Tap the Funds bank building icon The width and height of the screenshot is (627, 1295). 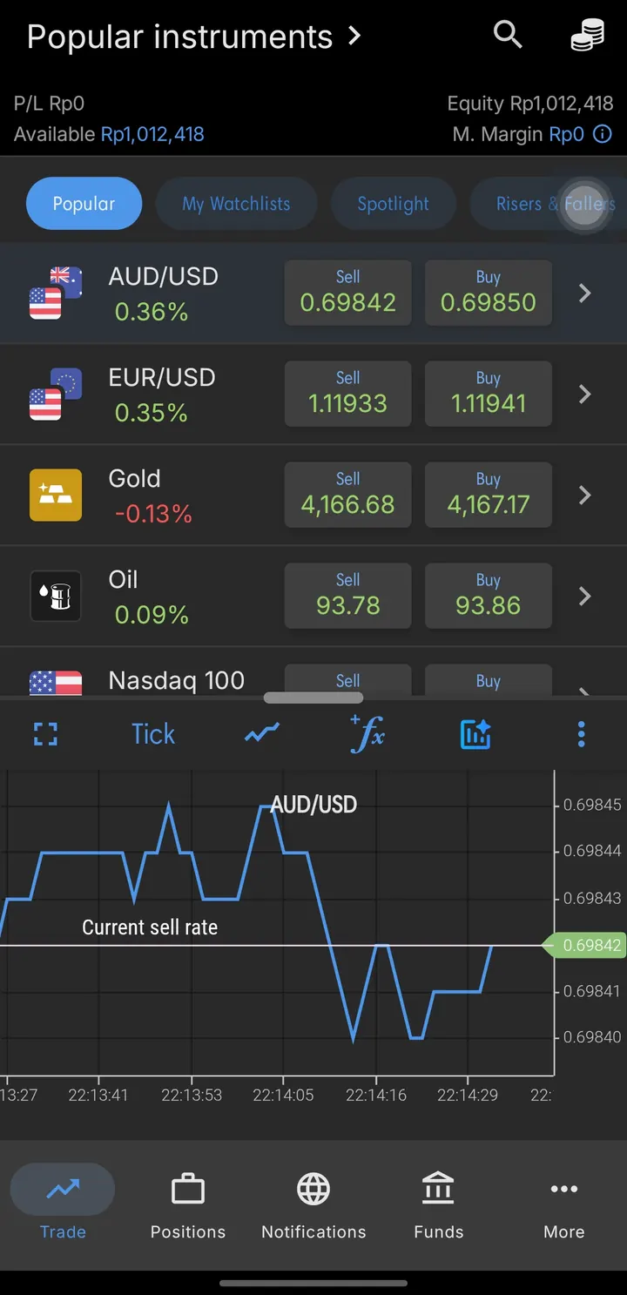tap(438, 1189)
